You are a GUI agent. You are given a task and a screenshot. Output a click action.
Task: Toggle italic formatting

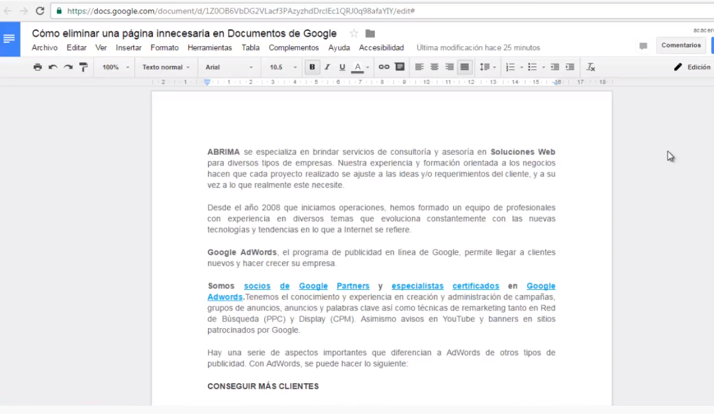coord(327,67)
